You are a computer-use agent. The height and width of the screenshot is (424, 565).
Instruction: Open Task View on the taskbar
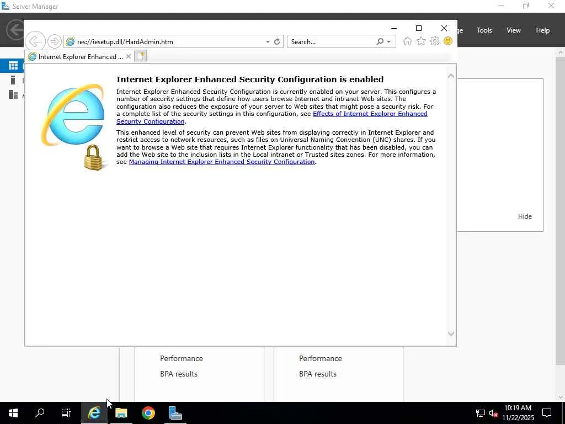coord(66,413)
